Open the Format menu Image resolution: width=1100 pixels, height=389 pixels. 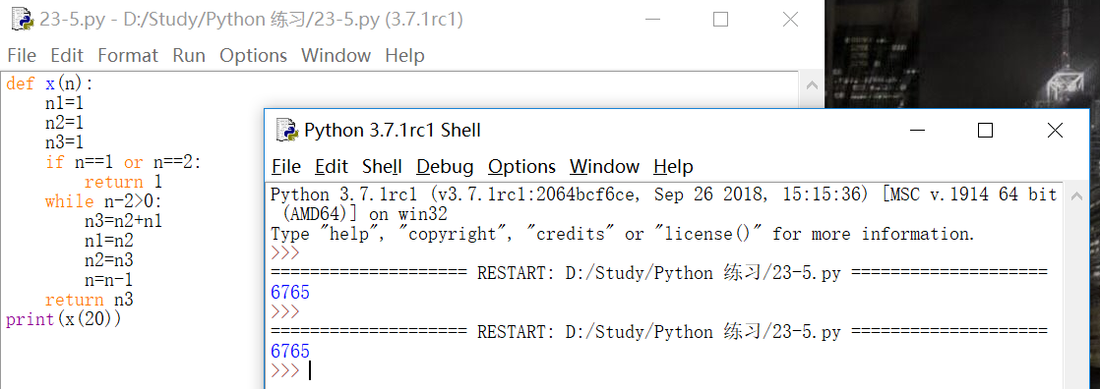coord(128,55)
